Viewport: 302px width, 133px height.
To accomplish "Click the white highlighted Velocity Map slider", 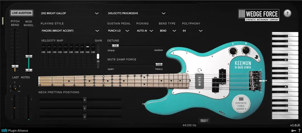I will [88, 47].
